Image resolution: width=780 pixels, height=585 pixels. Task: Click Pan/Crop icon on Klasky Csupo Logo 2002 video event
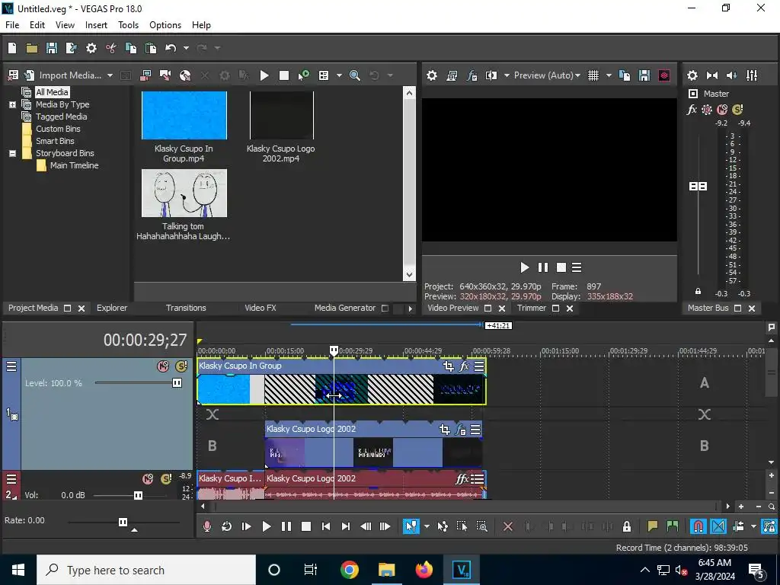pos(445,429)
